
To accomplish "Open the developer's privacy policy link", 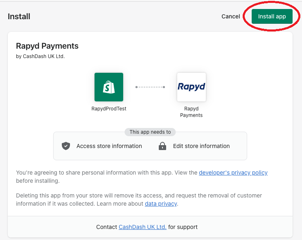I will [233, 173].
